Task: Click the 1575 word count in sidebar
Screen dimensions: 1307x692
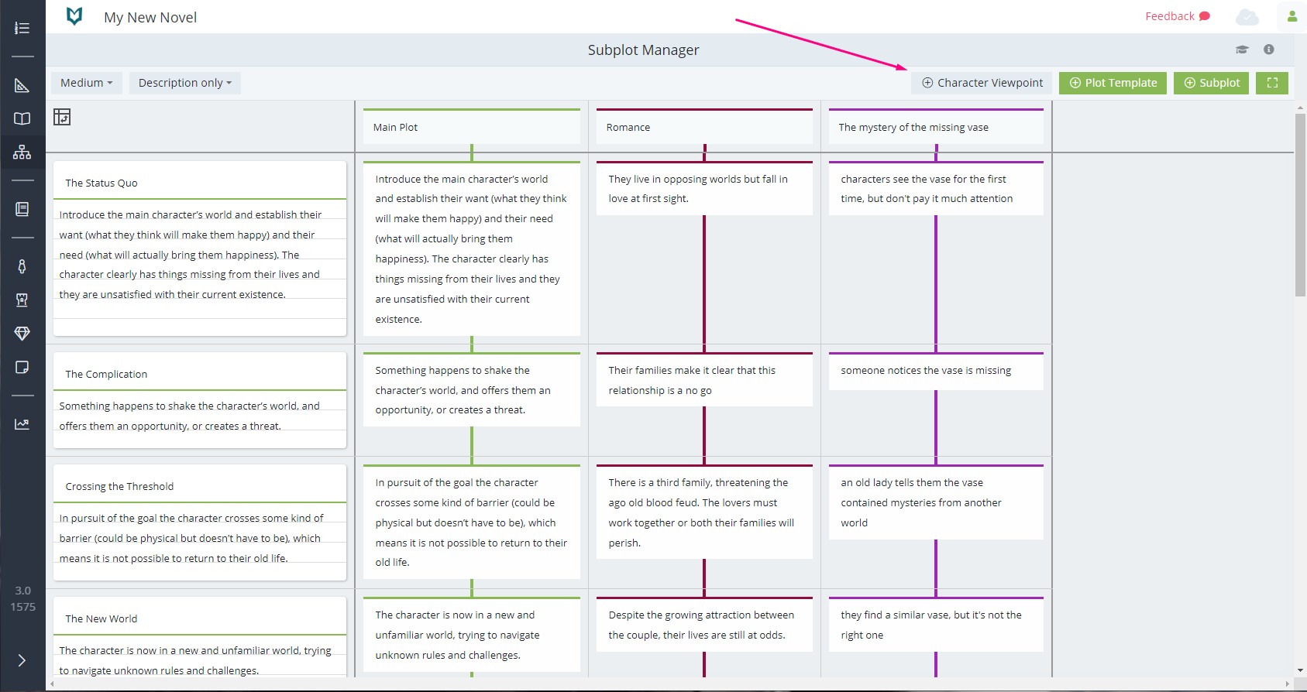Action: click(23, 607)
